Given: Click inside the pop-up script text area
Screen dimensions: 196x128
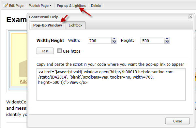Looking at the screenshot, I should (111, 84).
